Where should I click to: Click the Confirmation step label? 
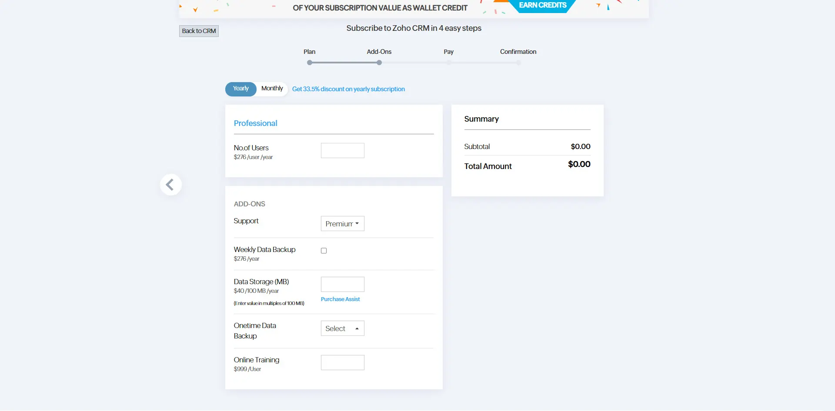click(518, 52)
